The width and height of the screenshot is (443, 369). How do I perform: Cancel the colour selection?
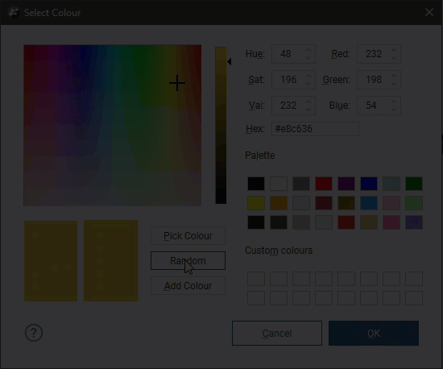(x=277, y=333)
